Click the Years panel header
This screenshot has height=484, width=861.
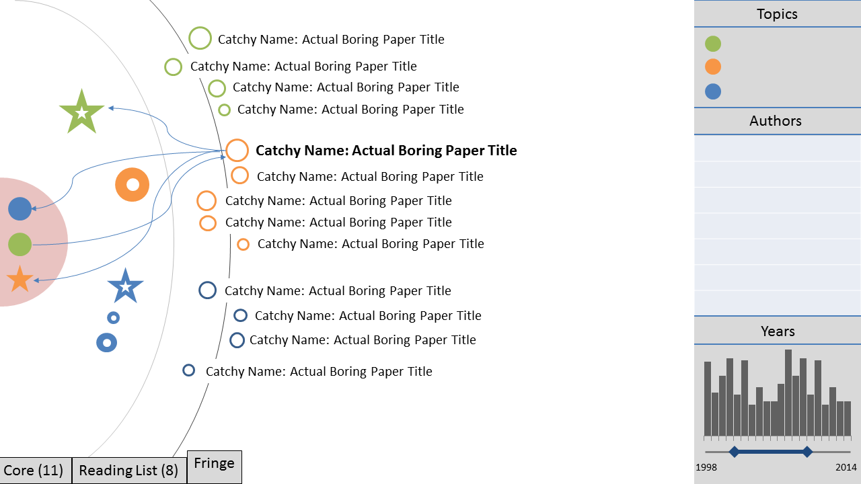point(778,331)
